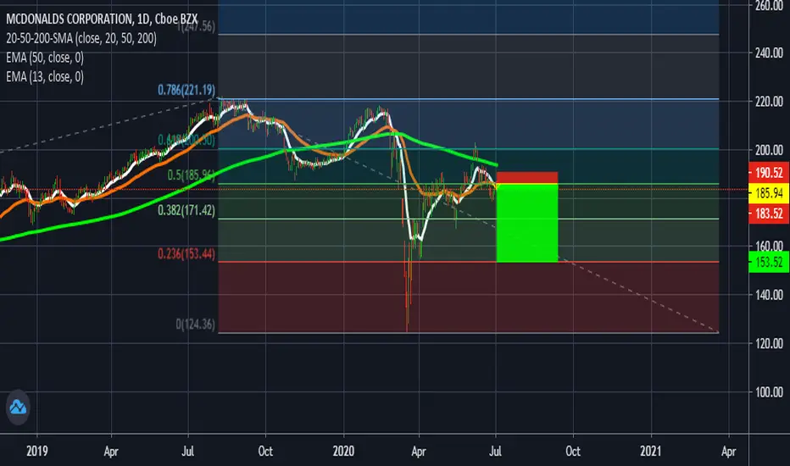
Task: Click the green 153.52 target price tag
Action: [x=769, y=262]
